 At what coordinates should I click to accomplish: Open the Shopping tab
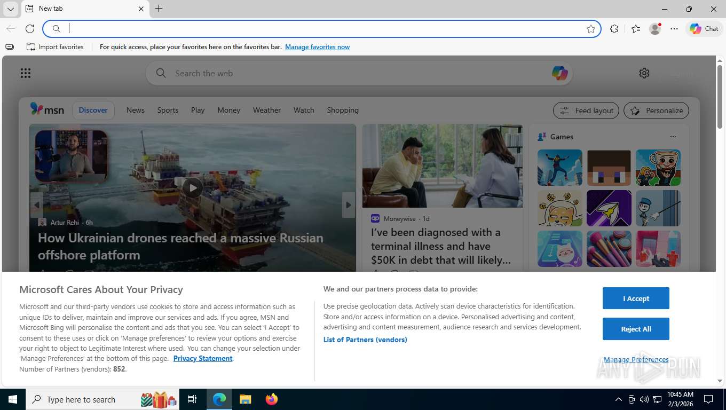(x=343, y=110)
